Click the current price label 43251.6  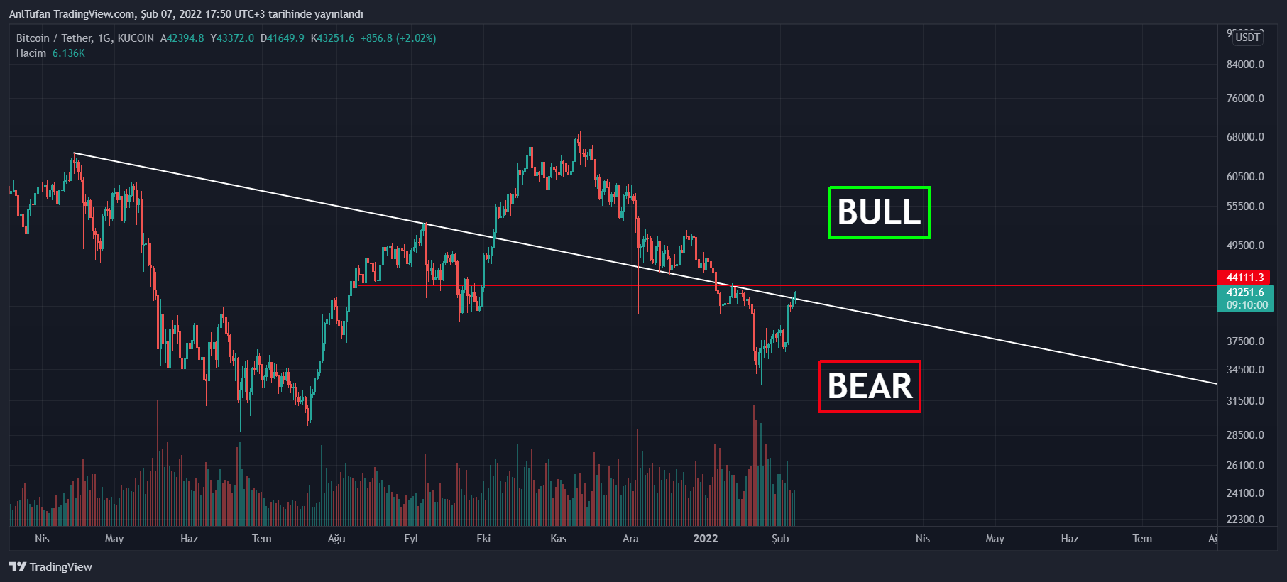point(1244,292)
